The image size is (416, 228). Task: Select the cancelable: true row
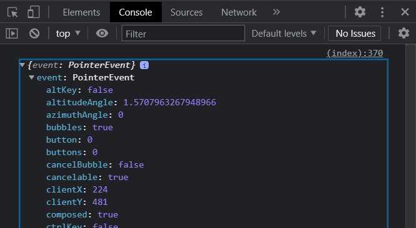pyautogui.click(x=87, y=177)
